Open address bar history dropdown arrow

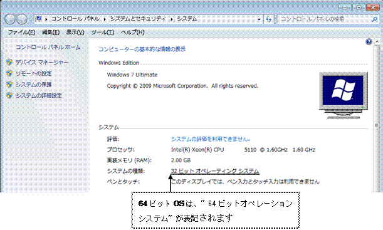(x=259, y=19)
